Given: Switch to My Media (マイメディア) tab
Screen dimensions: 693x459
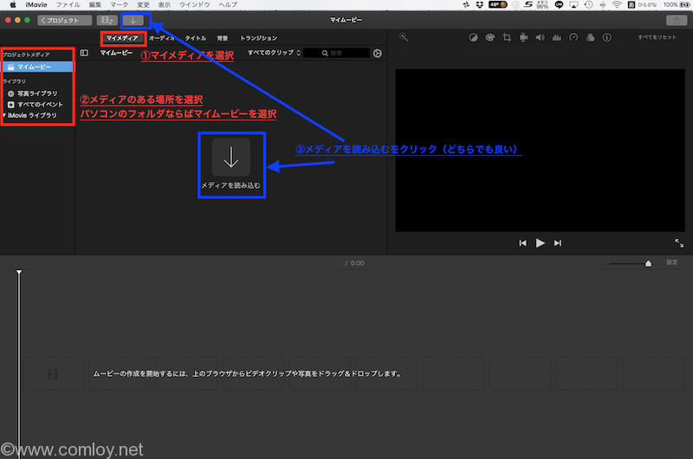Looking at the screenshot, I should (x=122, y=38).
